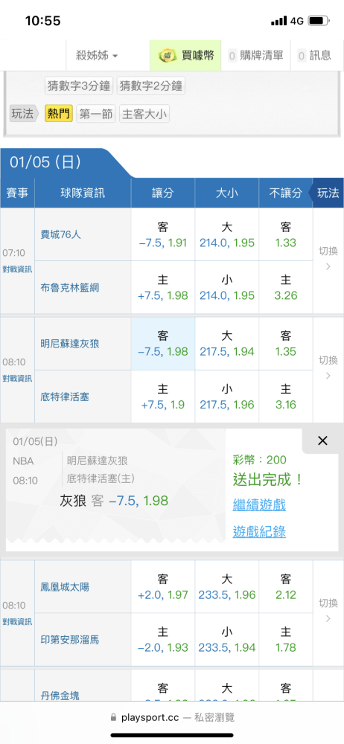The height and width of the screenshot is (744, 344).
Task: Open 猜數字2分鐘 game button
Action: [x=150, y=86]
